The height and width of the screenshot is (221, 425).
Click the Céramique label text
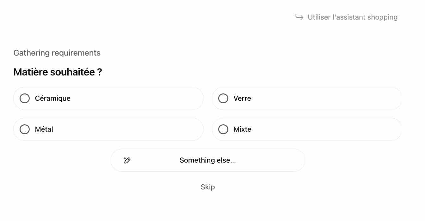[x=52, y=99]
